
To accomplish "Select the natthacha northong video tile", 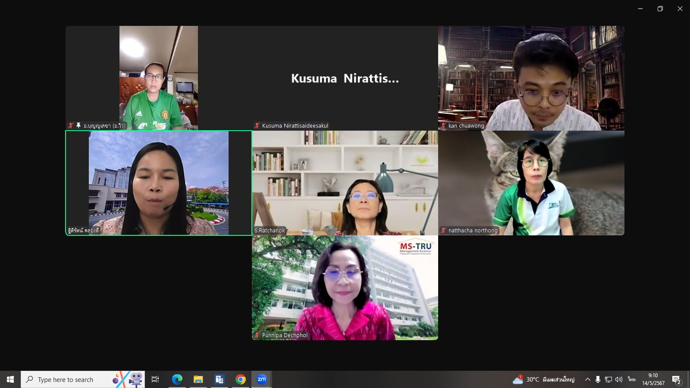I will [531, 183].
